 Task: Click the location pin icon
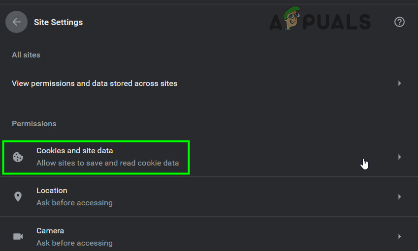[x=18, y=196]
